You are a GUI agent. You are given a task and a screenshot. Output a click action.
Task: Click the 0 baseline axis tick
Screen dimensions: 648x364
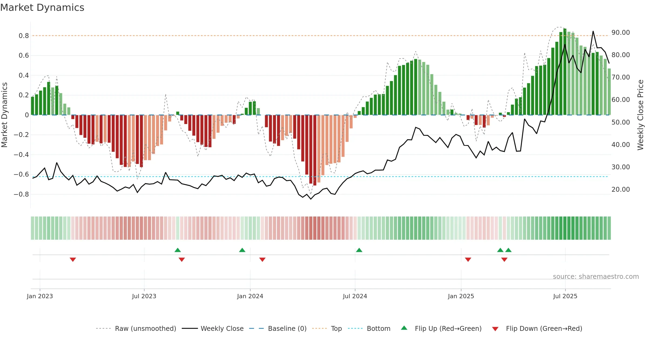[27, 115]
